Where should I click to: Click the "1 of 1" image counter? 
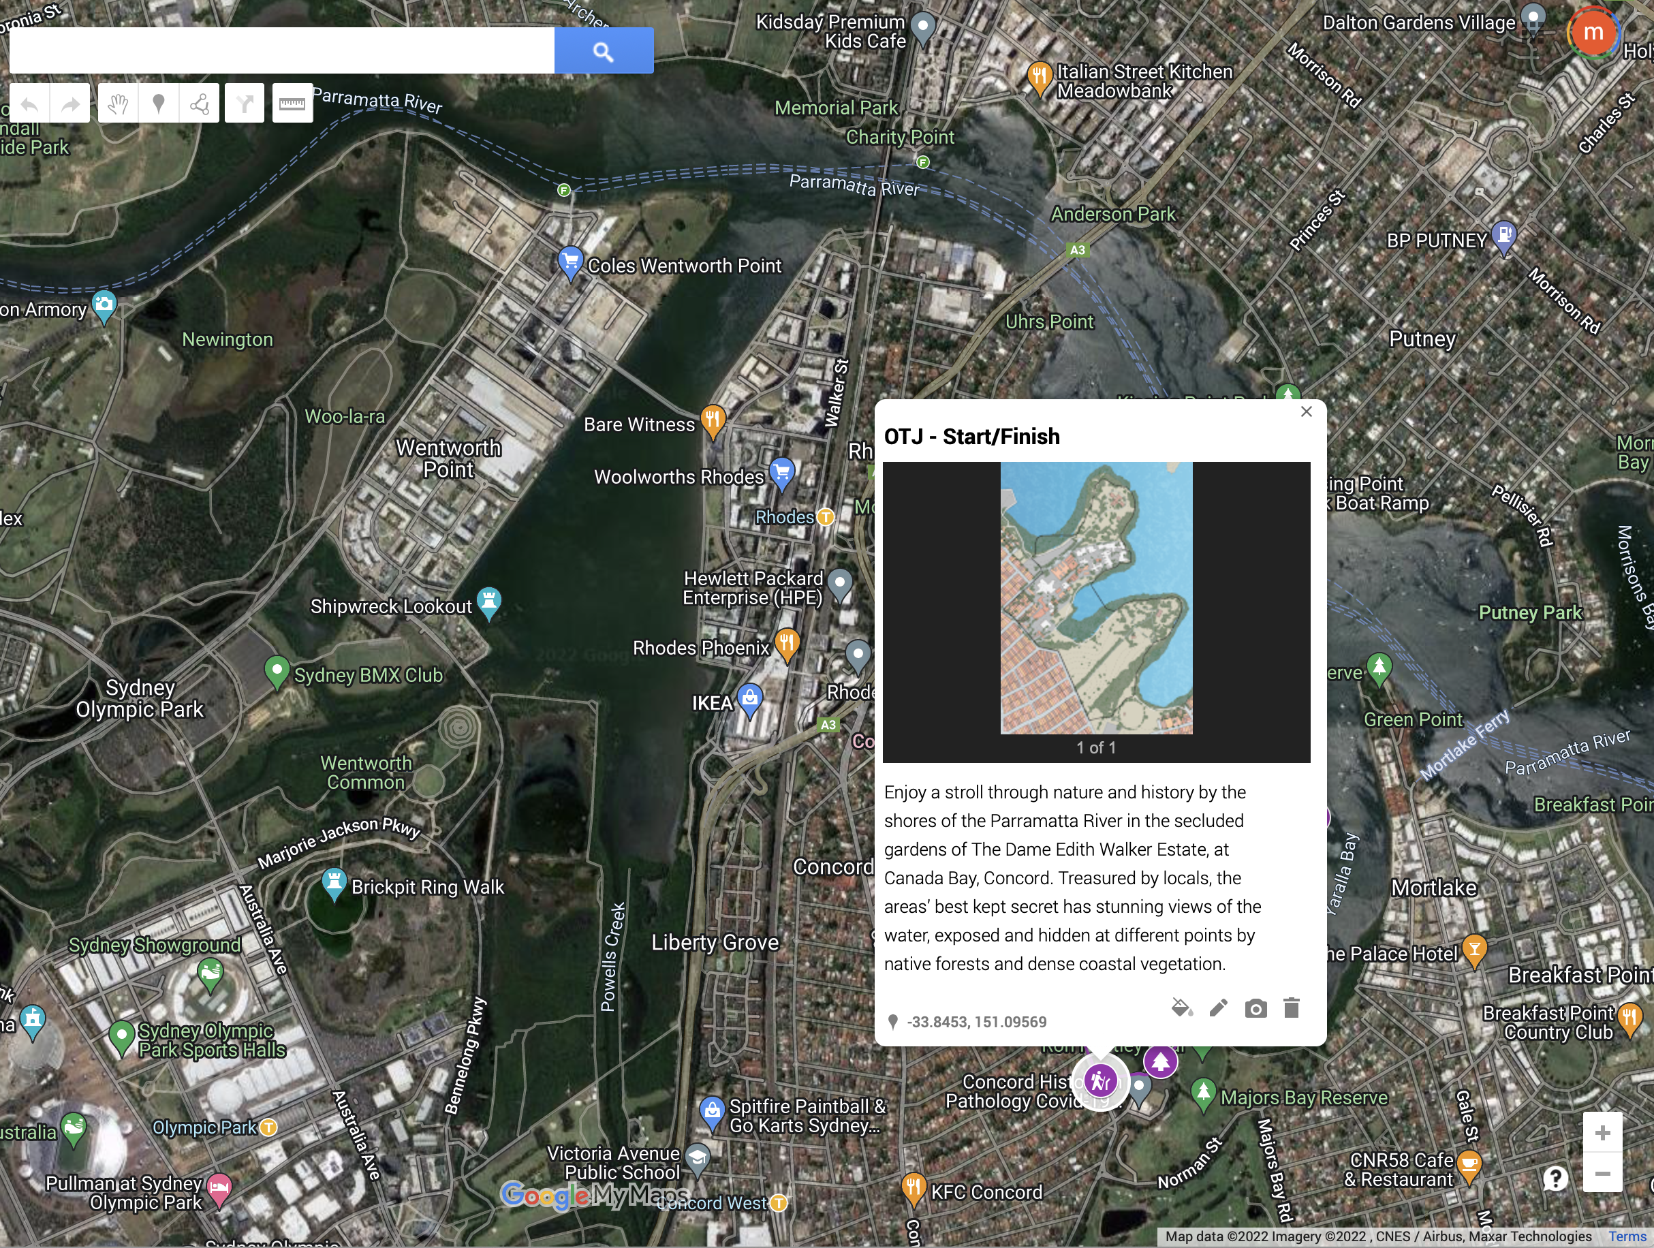click(1096, 747)
